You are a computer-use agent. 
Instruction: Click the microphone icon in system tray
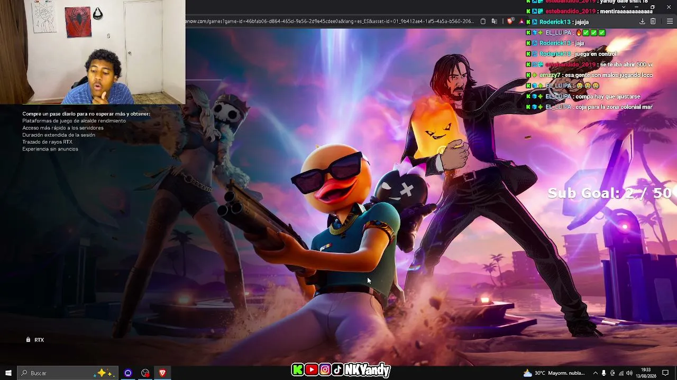click(604, 373)
